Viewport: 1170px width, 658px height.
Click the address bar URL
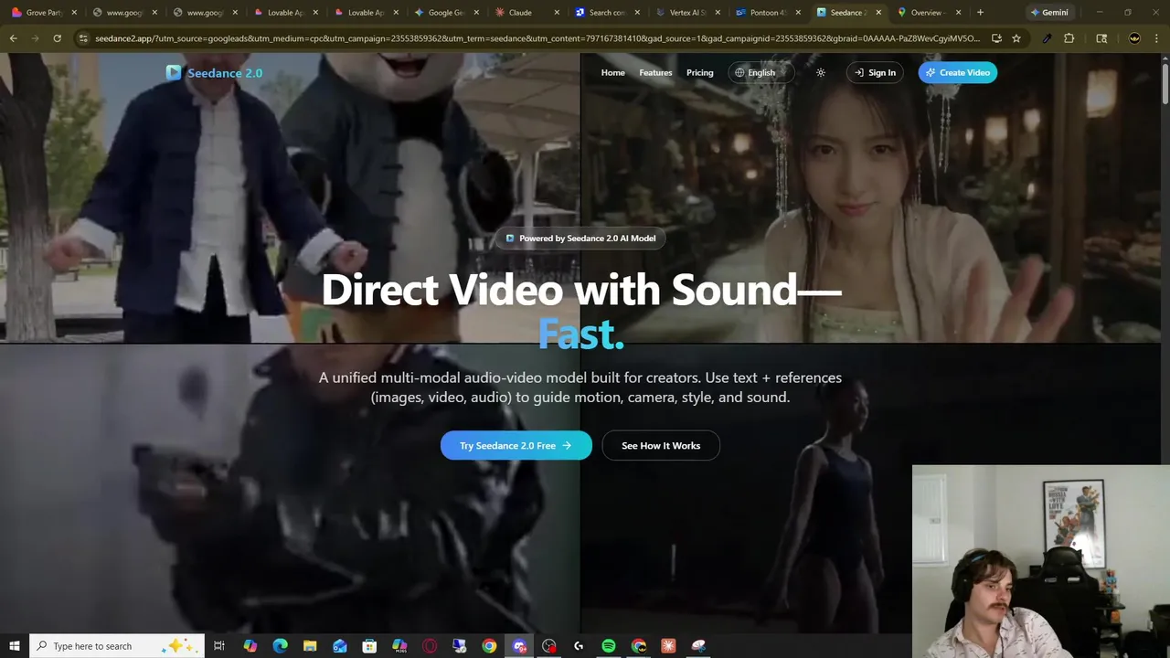coord(537,38)
